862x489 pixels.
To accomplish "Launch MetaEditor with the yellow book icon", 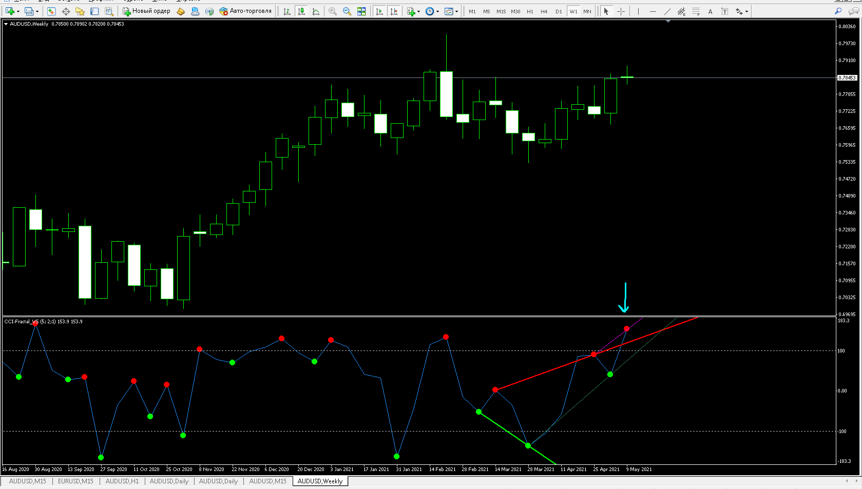I will pyautogui.click(x=181, y=11).
